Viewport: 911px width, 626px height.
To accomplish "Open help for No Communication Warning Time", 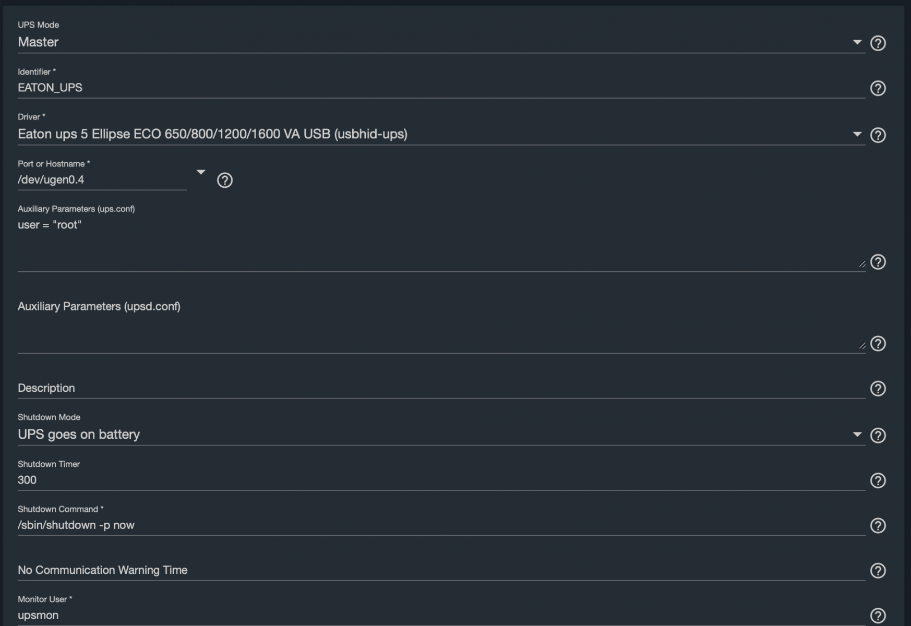I will (878, 571).
